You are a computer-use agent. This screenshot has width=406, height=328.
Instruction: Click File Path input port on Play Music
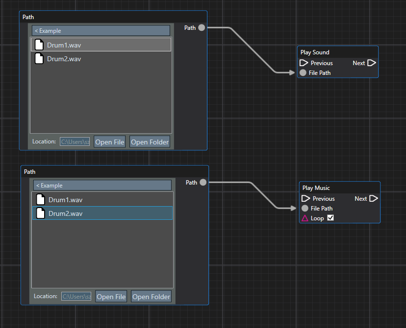(305, 209)
